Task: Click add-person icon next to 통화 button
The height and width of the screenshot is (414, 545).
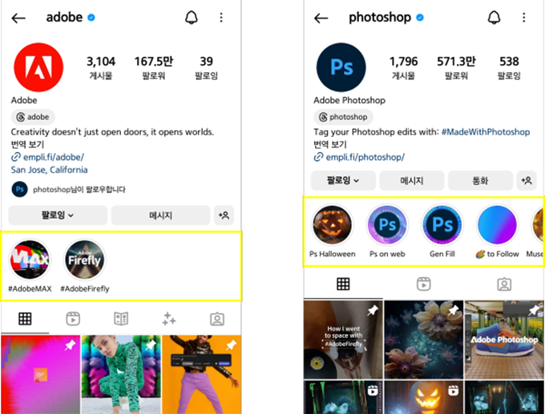Action: (527, 181)
